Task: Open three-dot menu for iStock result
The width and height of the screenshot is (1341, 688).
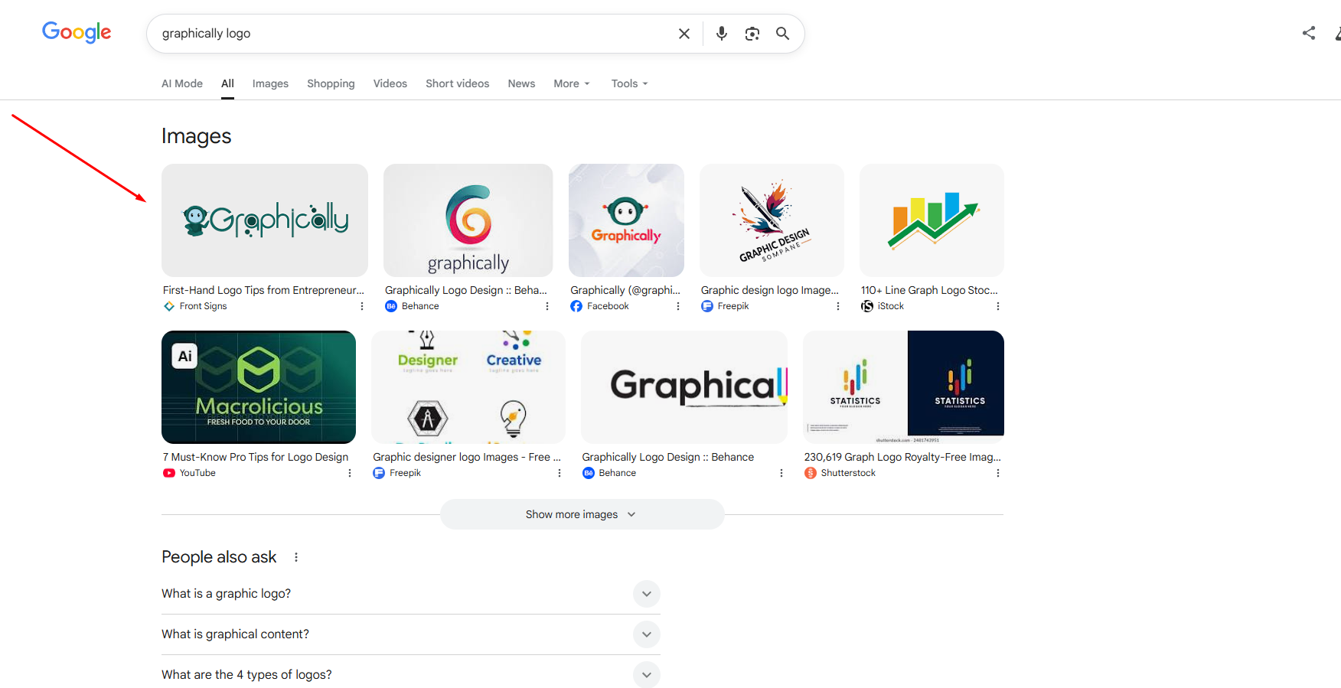Action: click(x=997, y=306)
